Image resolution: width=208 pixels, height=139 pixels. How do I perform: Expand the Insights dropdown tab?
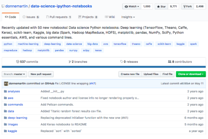coord(128,17)
